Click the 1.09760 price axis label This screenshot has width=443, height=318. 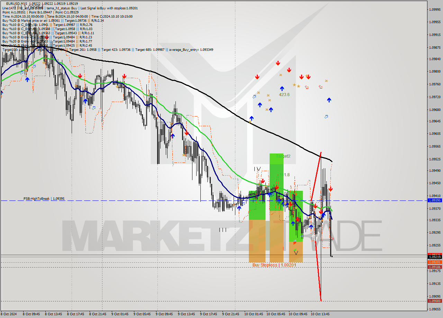click(x=435, y=84)
